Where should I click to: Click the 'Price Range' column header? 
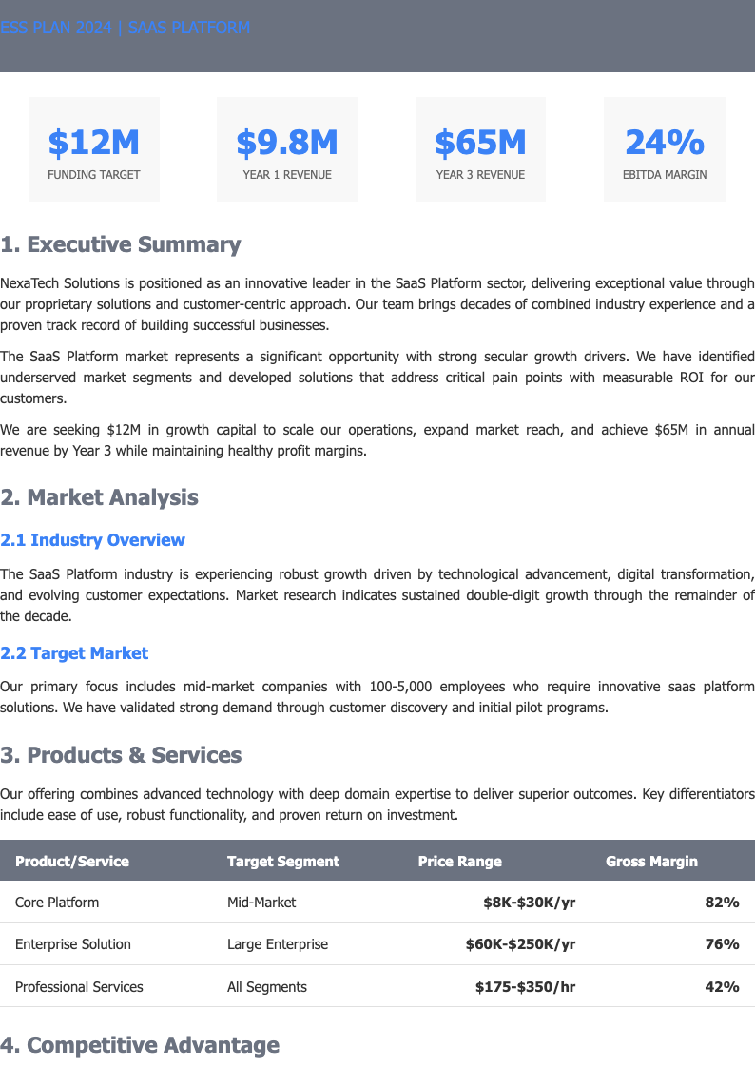(460, 862)
